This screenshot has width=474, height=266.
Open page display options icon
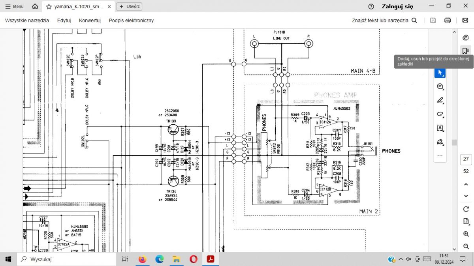[466, 221]
